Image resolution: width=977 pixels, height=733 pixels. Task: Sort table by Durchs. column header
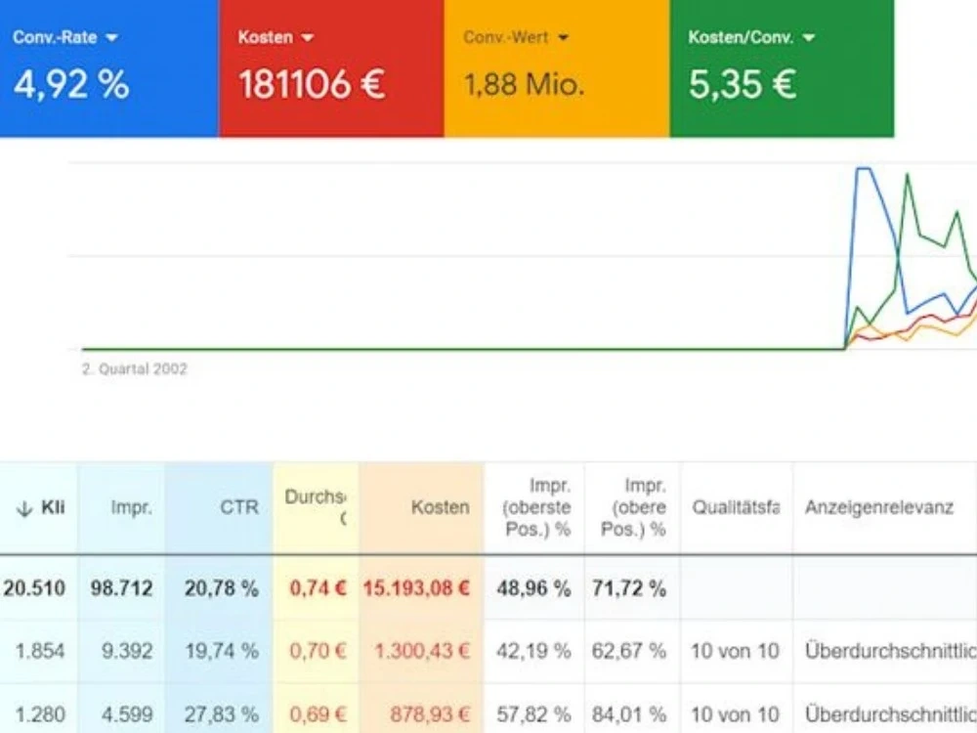click(316, 507)
